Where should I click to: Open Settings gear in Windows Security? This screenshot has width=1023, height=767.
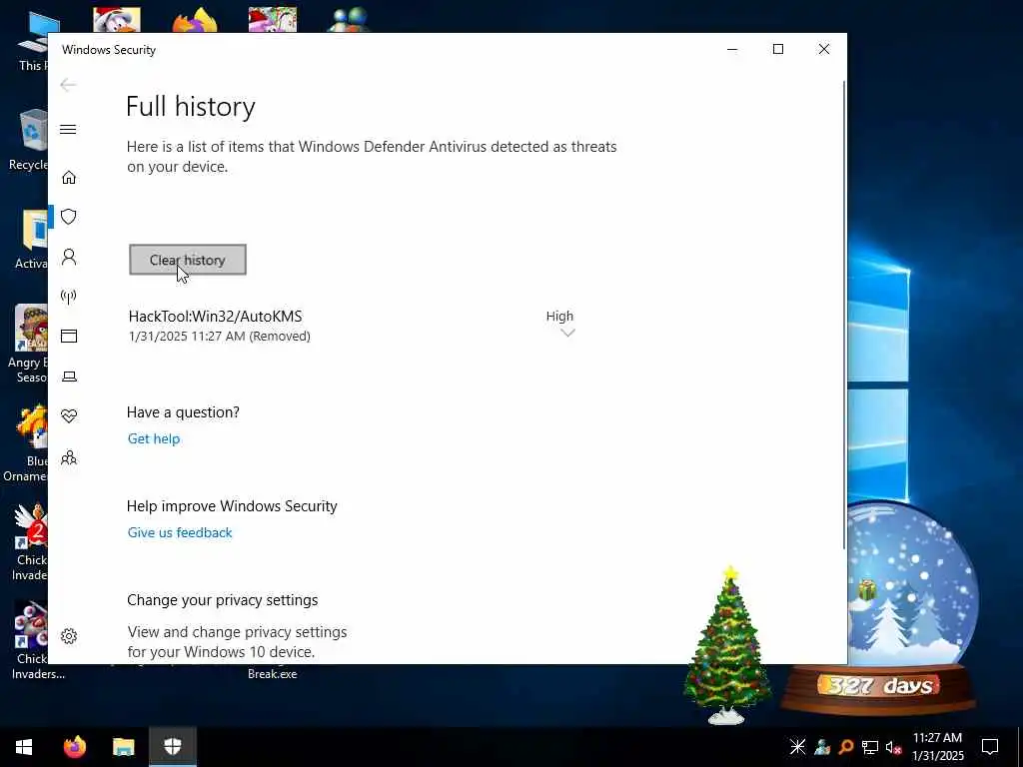pos(69,636)
